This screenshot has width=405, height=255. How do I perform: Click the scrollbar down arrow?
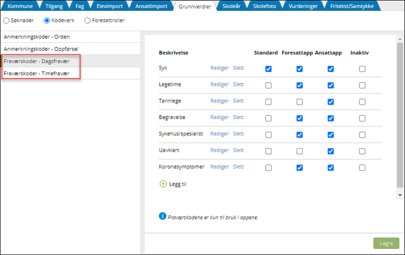[x=399, y=195]
